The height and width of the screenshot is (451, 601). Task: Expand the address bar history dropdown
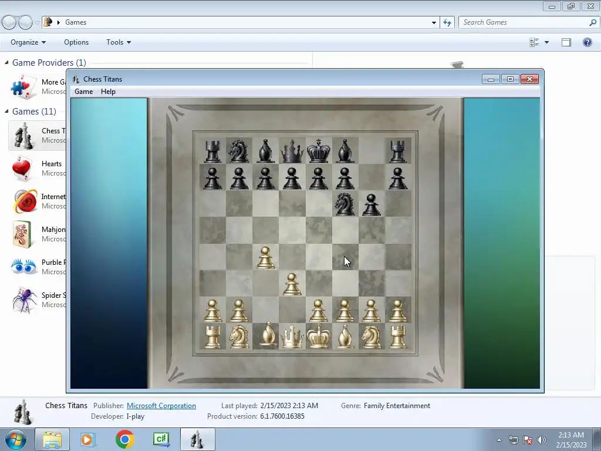[x=434, y=23]
